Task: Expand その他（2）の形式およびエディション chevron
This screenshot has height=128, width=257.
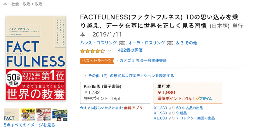Action: 85,76
